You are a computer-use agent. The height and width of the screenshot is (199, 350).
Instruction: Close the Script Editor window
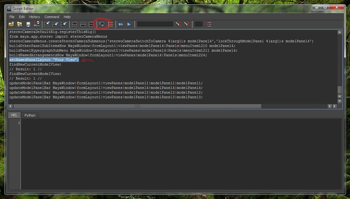point(337,7)
